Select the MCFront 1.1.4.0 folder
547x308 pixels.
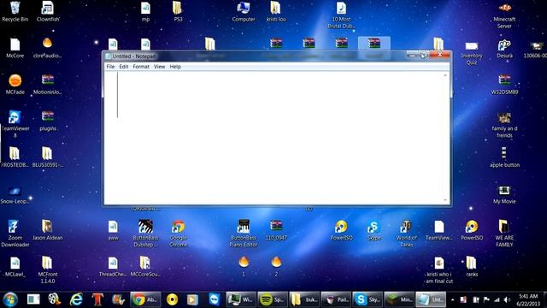[48, 269]
